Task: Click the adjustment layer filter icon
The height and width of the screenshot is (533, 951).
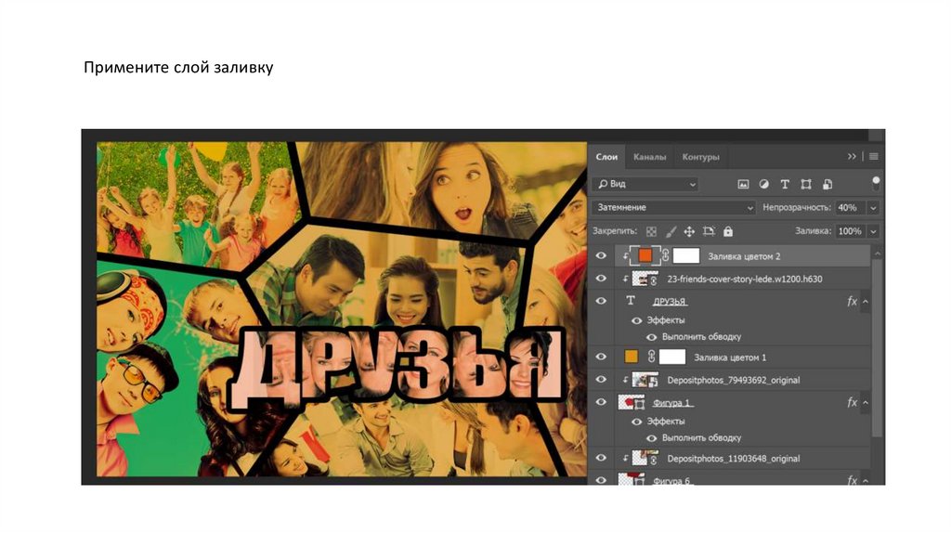Action: pyautogui.click(x=763, y=185)
